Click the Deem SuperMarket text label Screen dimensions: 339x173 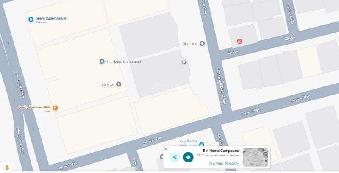tap(51, 18)
